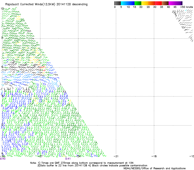Click the '>50 knots' legend label
This screenshot has height=170, width=194.
point(186,7)
